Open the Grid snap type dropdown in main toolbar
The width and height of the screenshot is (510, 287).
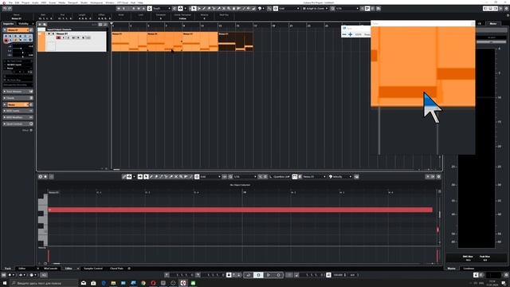[289, 9]
